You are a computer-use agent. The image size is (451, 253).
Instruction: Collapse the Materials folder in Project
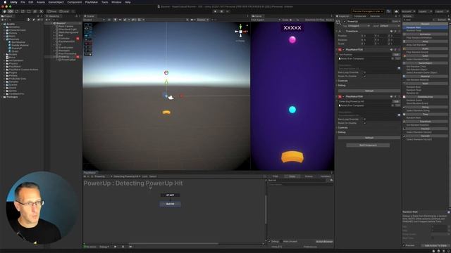(5, 39)
